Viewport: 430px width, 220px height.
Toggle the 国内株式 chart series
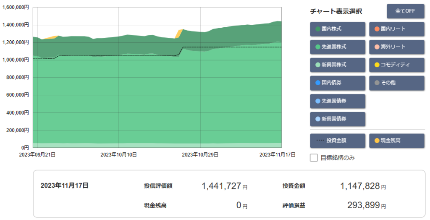pyautogui.click(x=338, y=29)
